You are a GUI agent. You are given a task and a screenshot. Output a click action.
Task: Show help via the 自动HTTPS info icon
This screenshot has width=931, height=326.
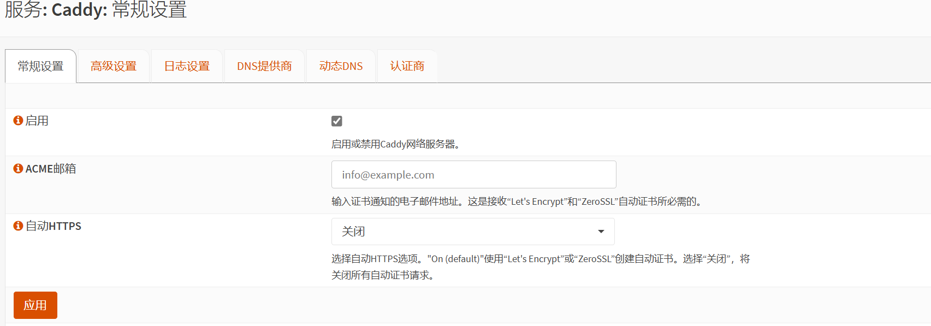[18, 226]
